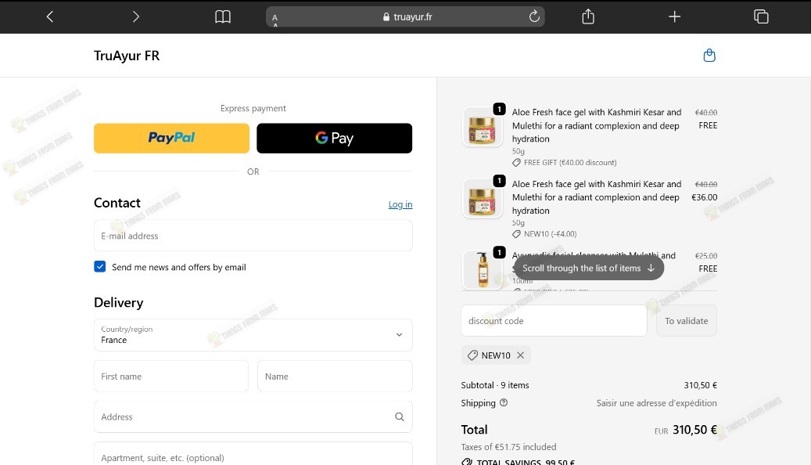This screenshot has height=465, width=811.
Task: Go back with the browser back arrow
Action: [49, 16]
